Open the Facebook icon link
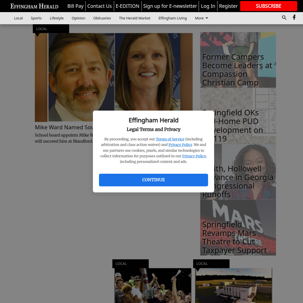This screenshot has width=303, height=303. click(x=294, y=18)
